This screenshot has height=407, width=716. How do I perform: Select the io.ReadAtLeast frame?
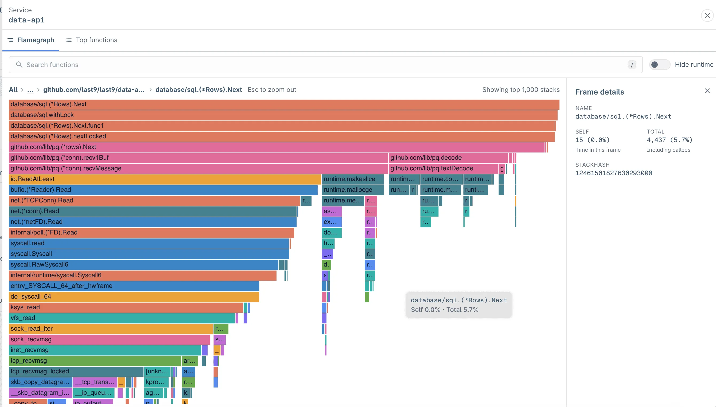[165, 179]
